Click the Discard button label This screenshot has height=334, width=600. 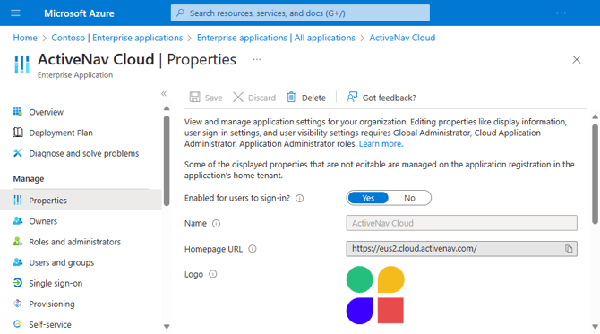tap(261, 98)
